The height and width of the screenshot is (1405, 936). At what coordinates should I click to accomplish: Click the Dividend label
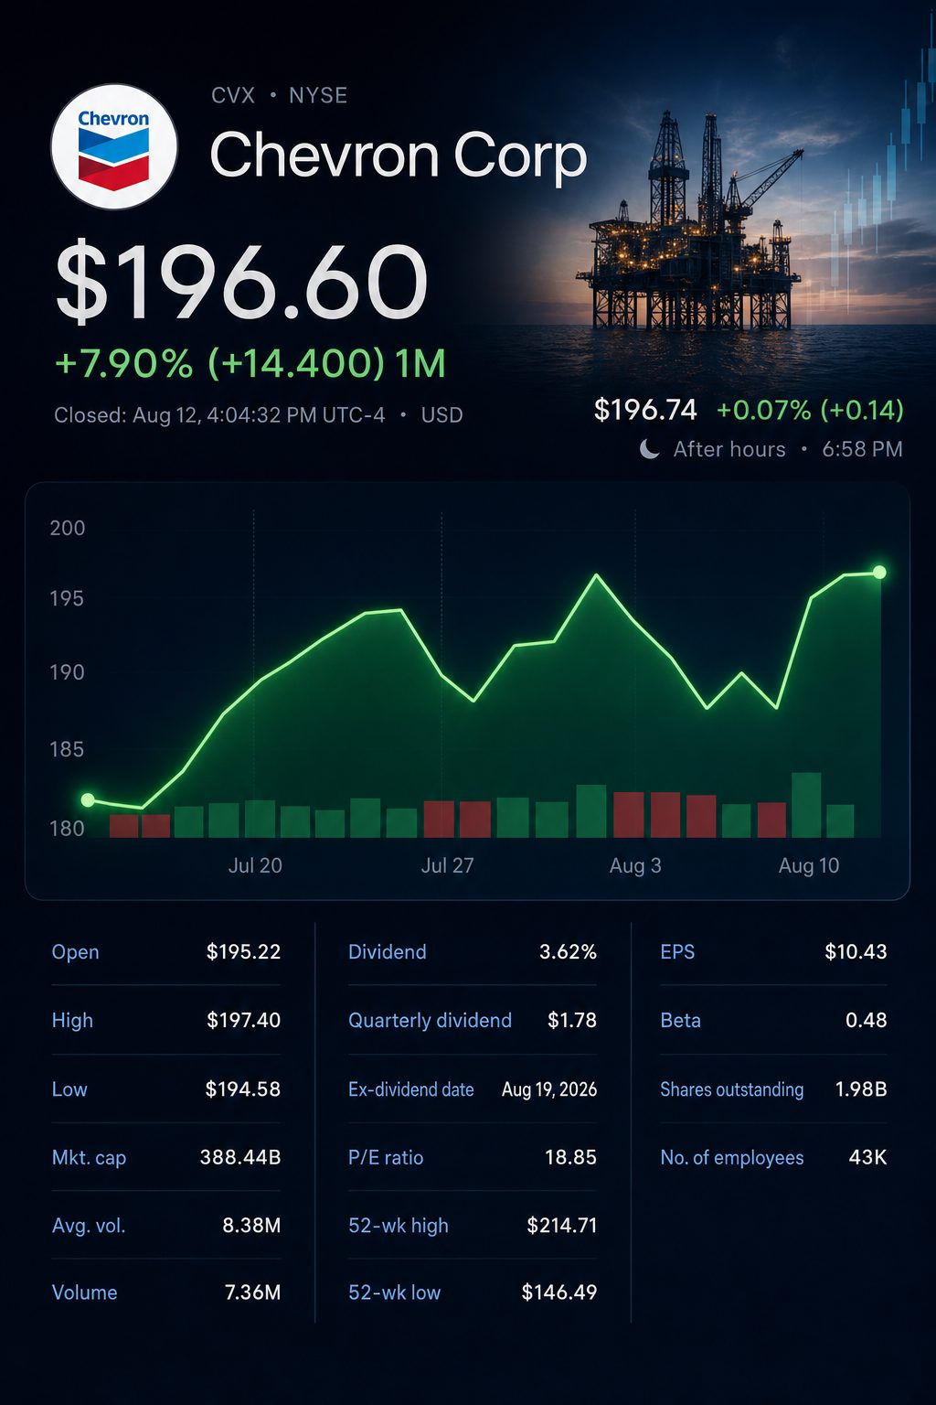(x=387, y=952)
